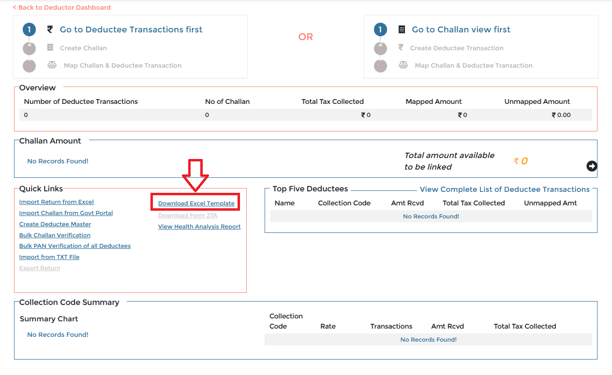The width and height of the screenshot is (612, 375).
Task: Click the orange ₹ 0 amount
Action: point(521,161)
